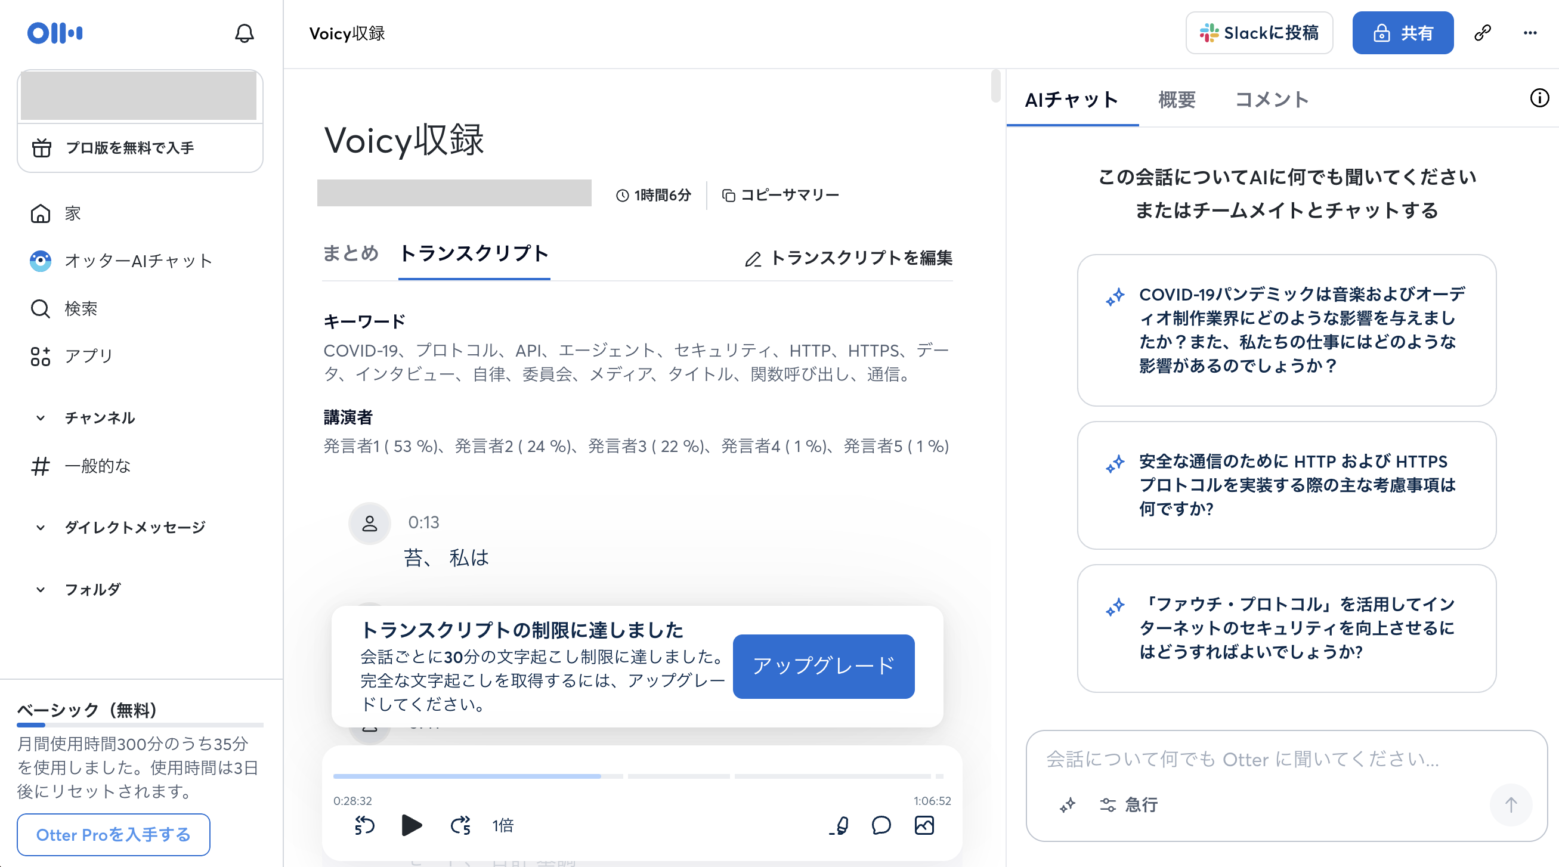Screen dimensions: 1559x867
Task: Click the info icon above AI chat panel
Action: tap(1539, 98)
